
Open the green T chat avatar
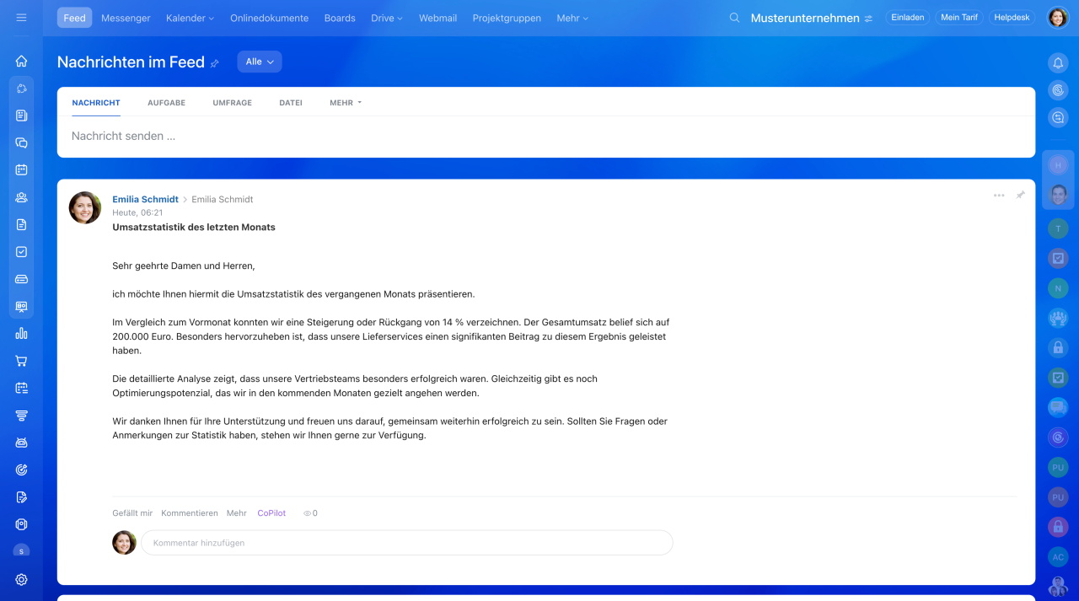pos(1058,228)
